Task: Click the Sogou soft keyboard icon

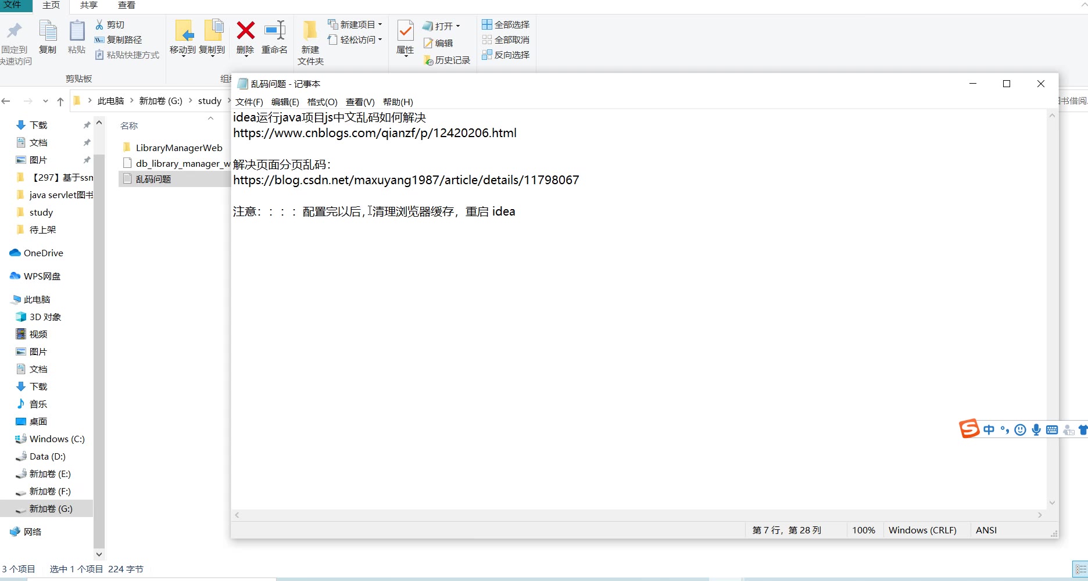Action: [1052, 430]
